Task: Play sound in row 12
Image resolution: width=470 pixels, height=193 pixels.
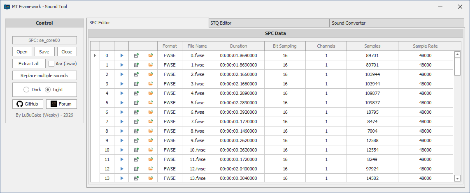Action: click(122, 168)
